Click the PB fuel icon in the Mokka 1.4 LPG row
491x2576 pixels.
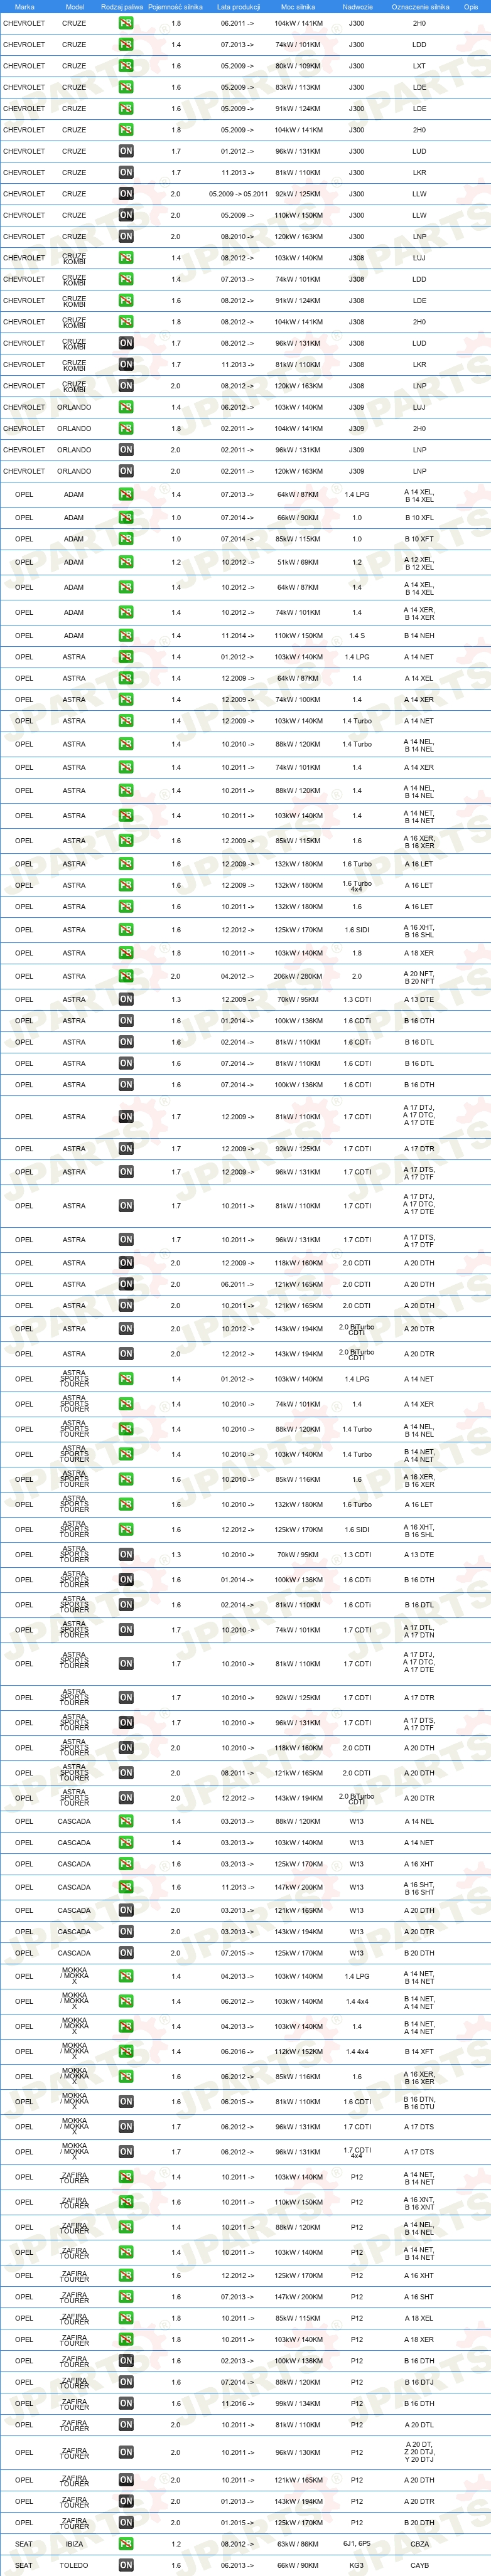point(126,1976)
